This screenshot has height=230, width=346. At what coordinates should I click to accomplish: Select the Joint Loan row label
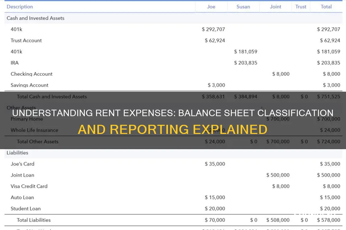23,175
